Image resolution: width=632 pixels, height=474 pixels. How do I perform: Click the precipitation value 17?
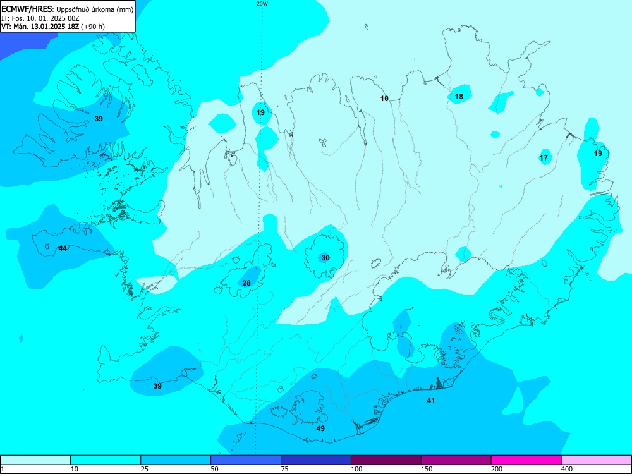click(544, 158)
